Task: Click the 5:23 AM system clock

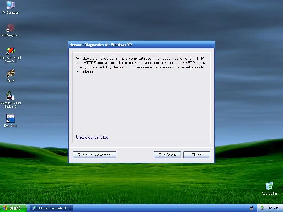Action: coord(273,208)
